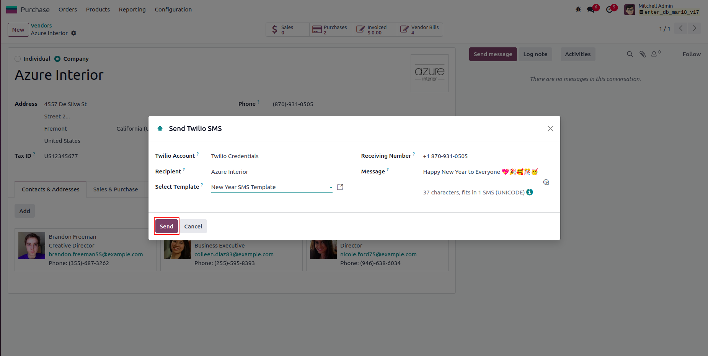Open external link for selected SMS template
This screenshot has height=356, width=708.
pyautogui.click(x=340, y=187)
